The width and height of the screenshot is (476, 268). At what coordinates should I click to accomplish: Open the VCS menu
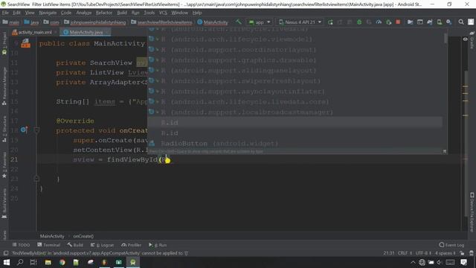click(163, 13)
